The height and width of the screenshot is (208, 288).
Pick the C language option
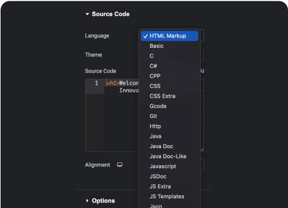(170, 56)
